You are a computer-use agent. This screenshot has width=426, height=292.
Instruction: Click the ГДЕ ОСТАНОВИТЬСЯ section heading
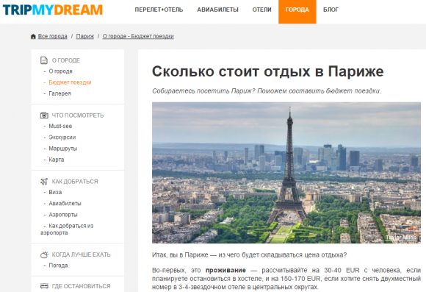(82, 286)
